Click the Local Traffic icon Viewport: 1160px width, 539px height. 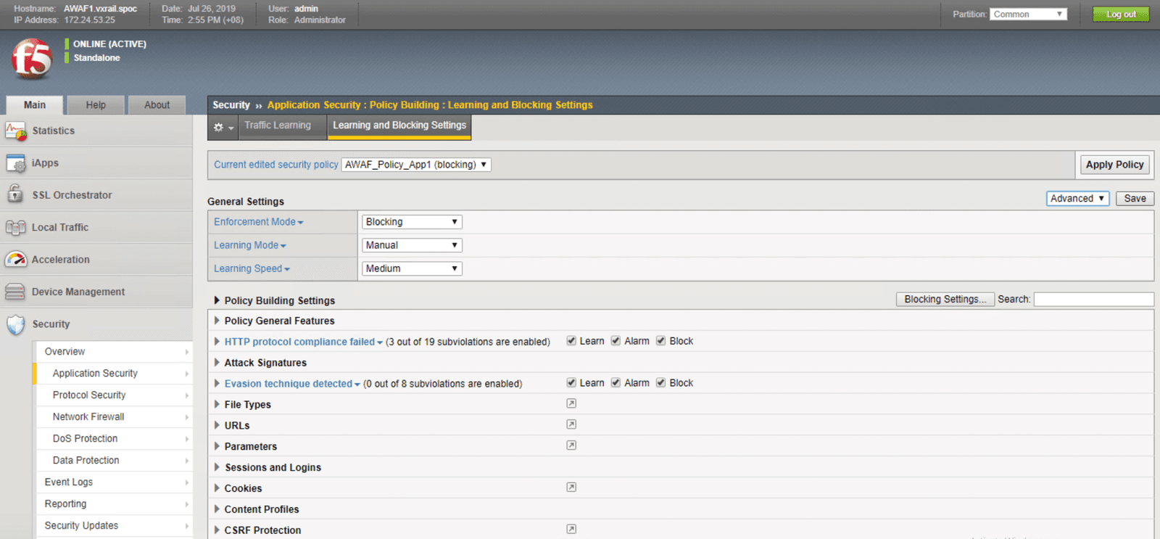(x=15, y=227)
